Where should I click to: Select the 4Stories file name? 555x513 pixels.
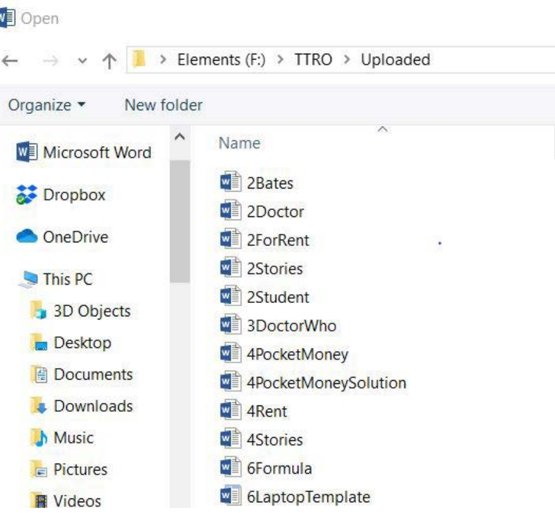click(x=275, y=440)
